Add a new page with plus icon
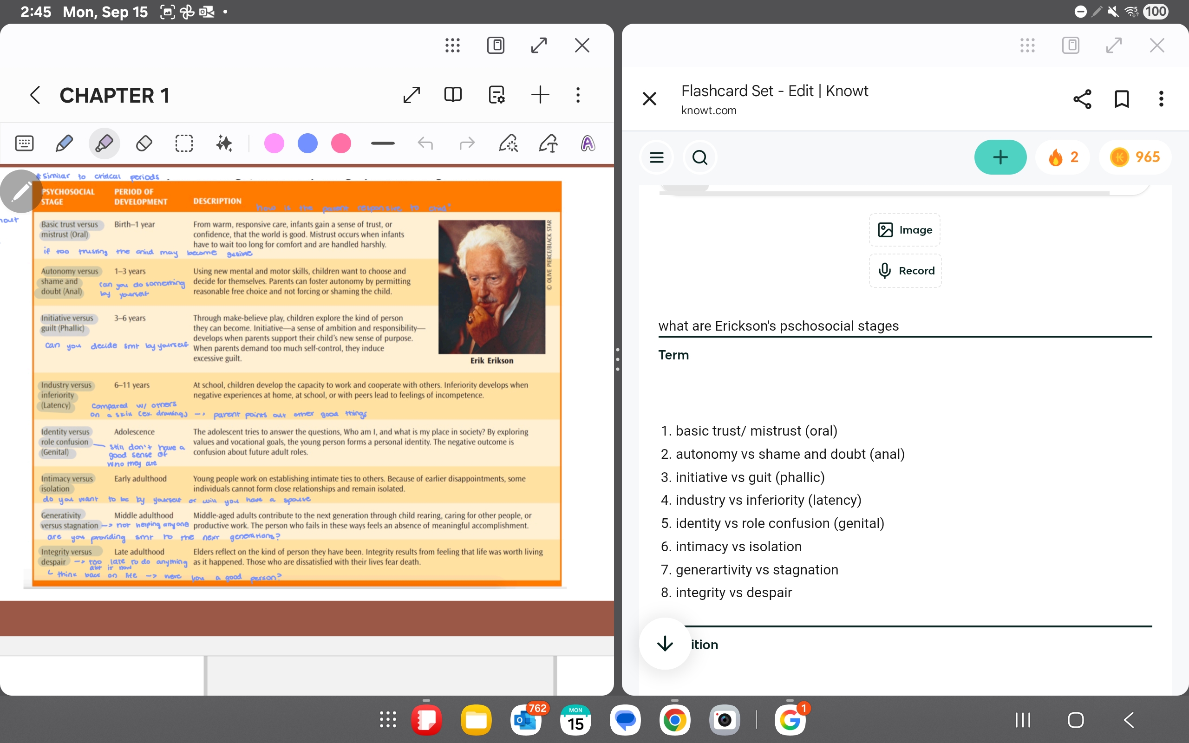This screenshot has height=743, width=1189. (540, 95)
